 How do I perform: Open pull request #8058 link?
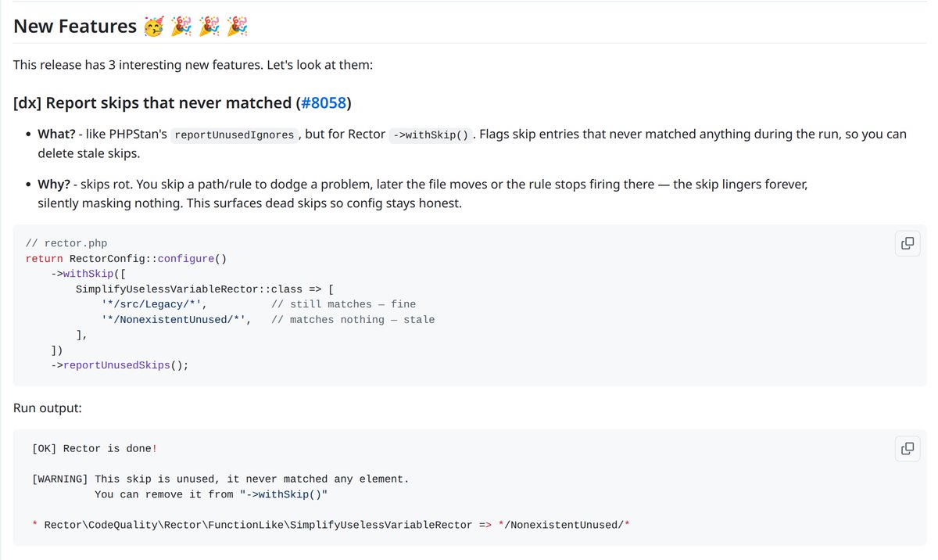(x=324, y=102)
